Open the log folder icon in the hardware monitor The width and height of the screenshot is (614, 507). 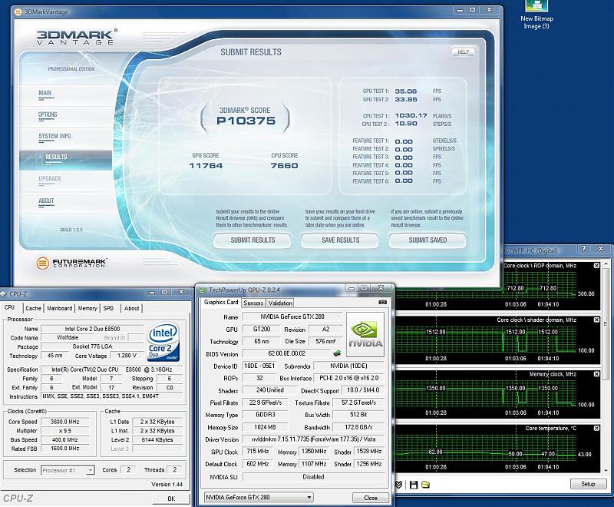click(425, 485)
